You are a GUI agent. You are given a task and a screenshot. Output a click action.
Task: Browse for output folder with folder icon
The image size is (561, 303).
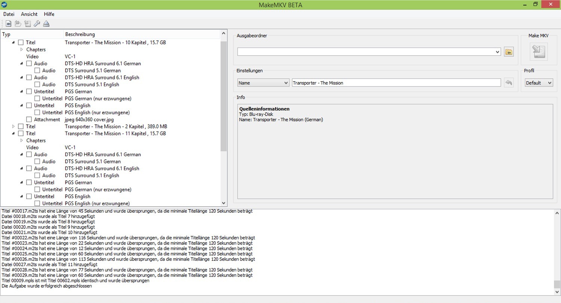(509, 52)
